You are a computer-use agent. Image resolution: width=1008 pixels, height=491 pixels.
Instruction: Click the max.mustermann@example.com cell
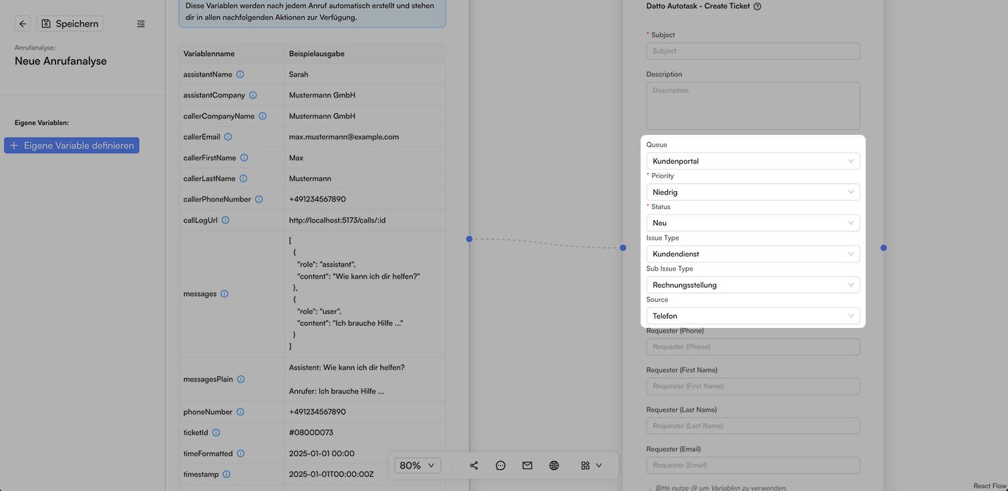coord(365,137)
